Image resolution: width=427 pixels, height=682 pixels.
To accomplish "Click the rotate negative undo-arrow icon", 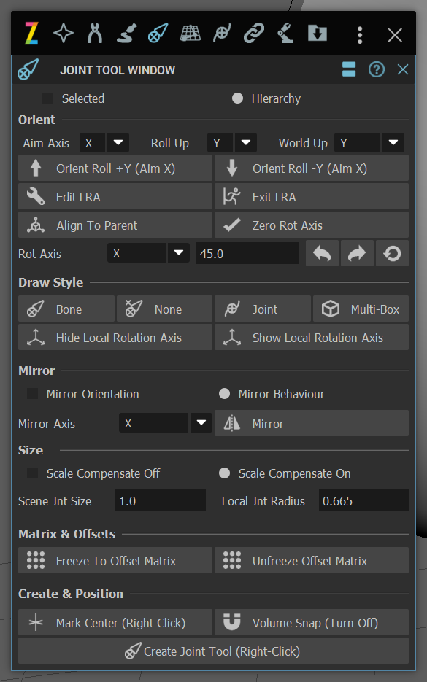I will pyautogui.click(x=322, y=253).
